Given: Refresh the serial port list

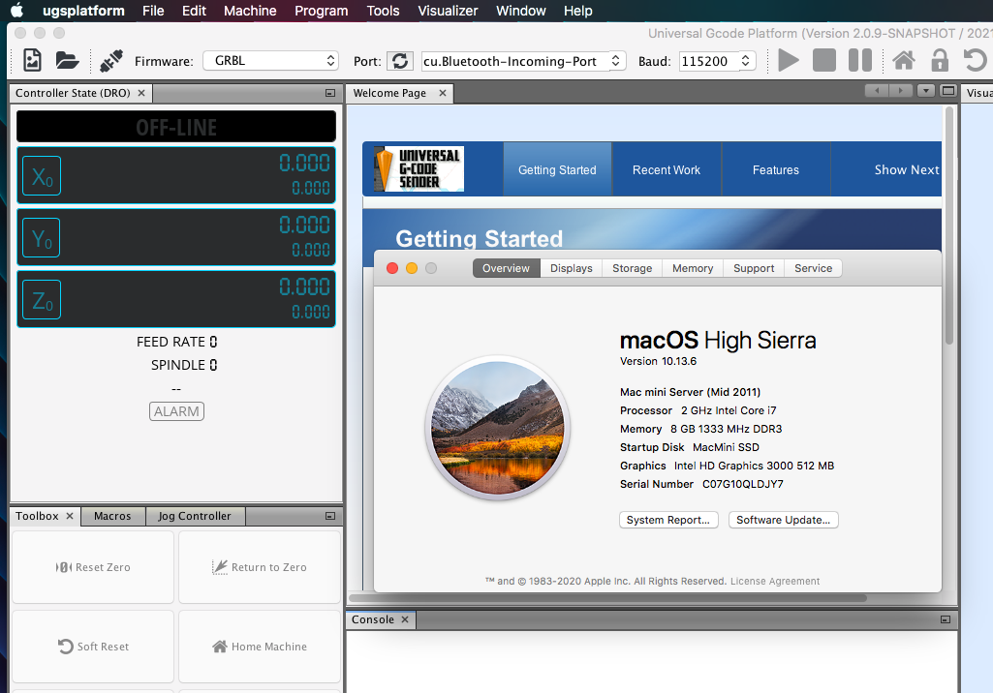Looking at the screenshot, I should (399, 61).
